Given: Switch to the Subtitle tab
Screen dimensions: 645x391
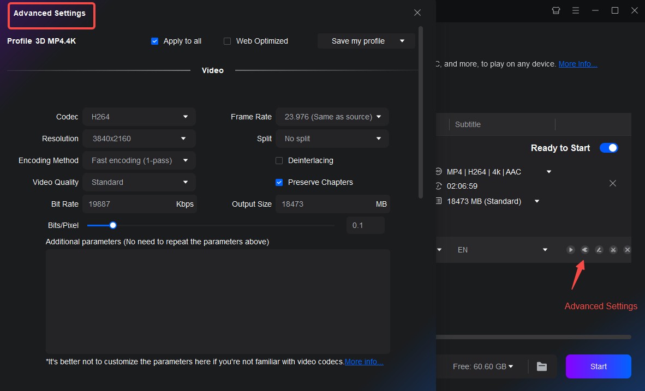Looking at the screenshot, I should [468, 124].
